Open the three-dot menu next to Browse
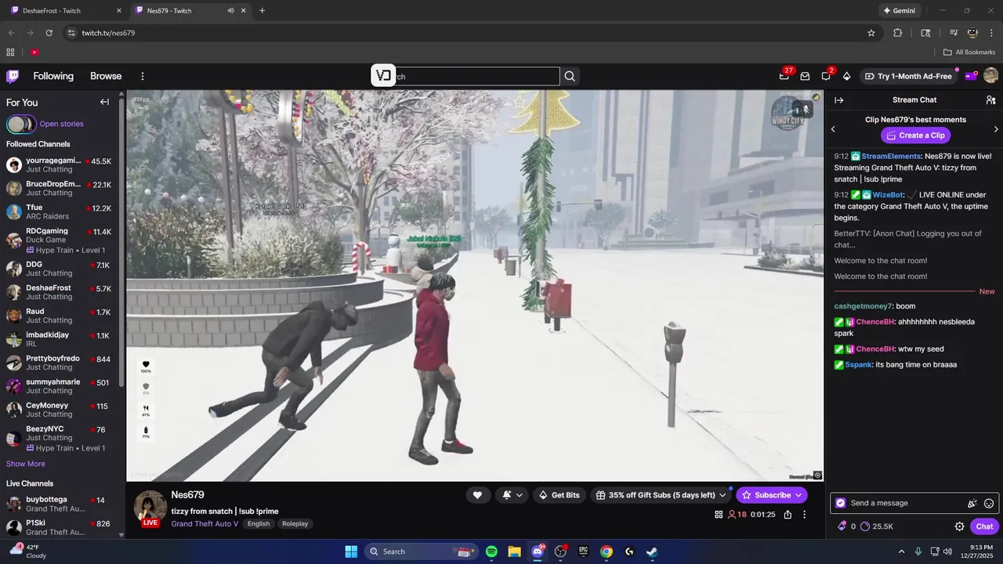Image resolution: width=1003 pixels, height=564 pixels. (x=143, y=76)
